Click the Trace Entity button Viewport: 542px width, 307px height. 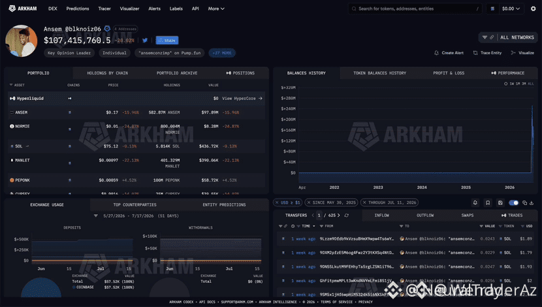[487, 53]
